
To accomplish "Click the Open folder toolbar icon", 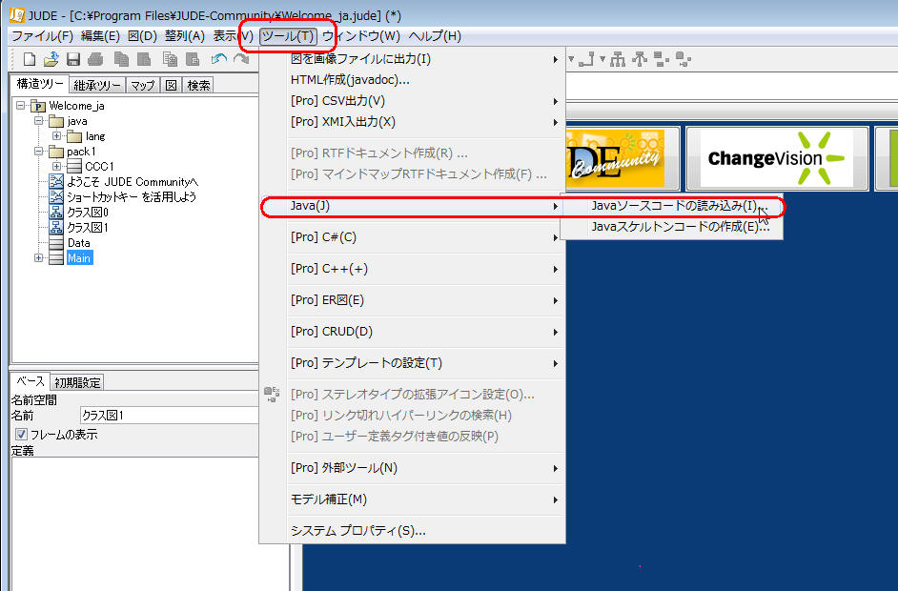I will click(x=51, y=59).
